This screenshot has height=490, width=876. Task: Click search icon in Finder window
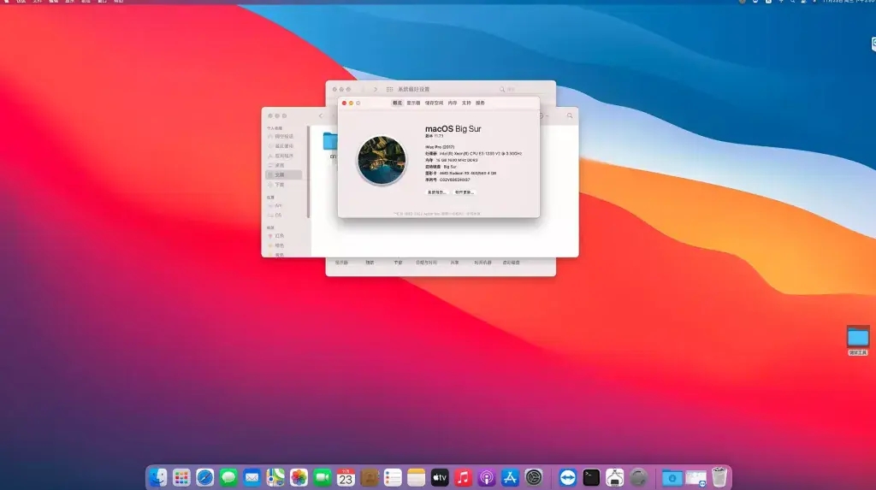[x=570, y=115]
